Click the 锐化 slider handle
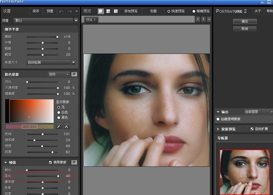The height and width of the screenshot is (195, 273). [x=27, y=170]
